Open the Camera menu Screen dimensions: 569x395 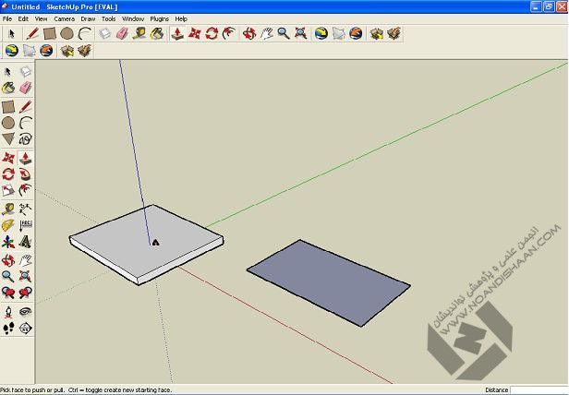(x=65, y=18)
